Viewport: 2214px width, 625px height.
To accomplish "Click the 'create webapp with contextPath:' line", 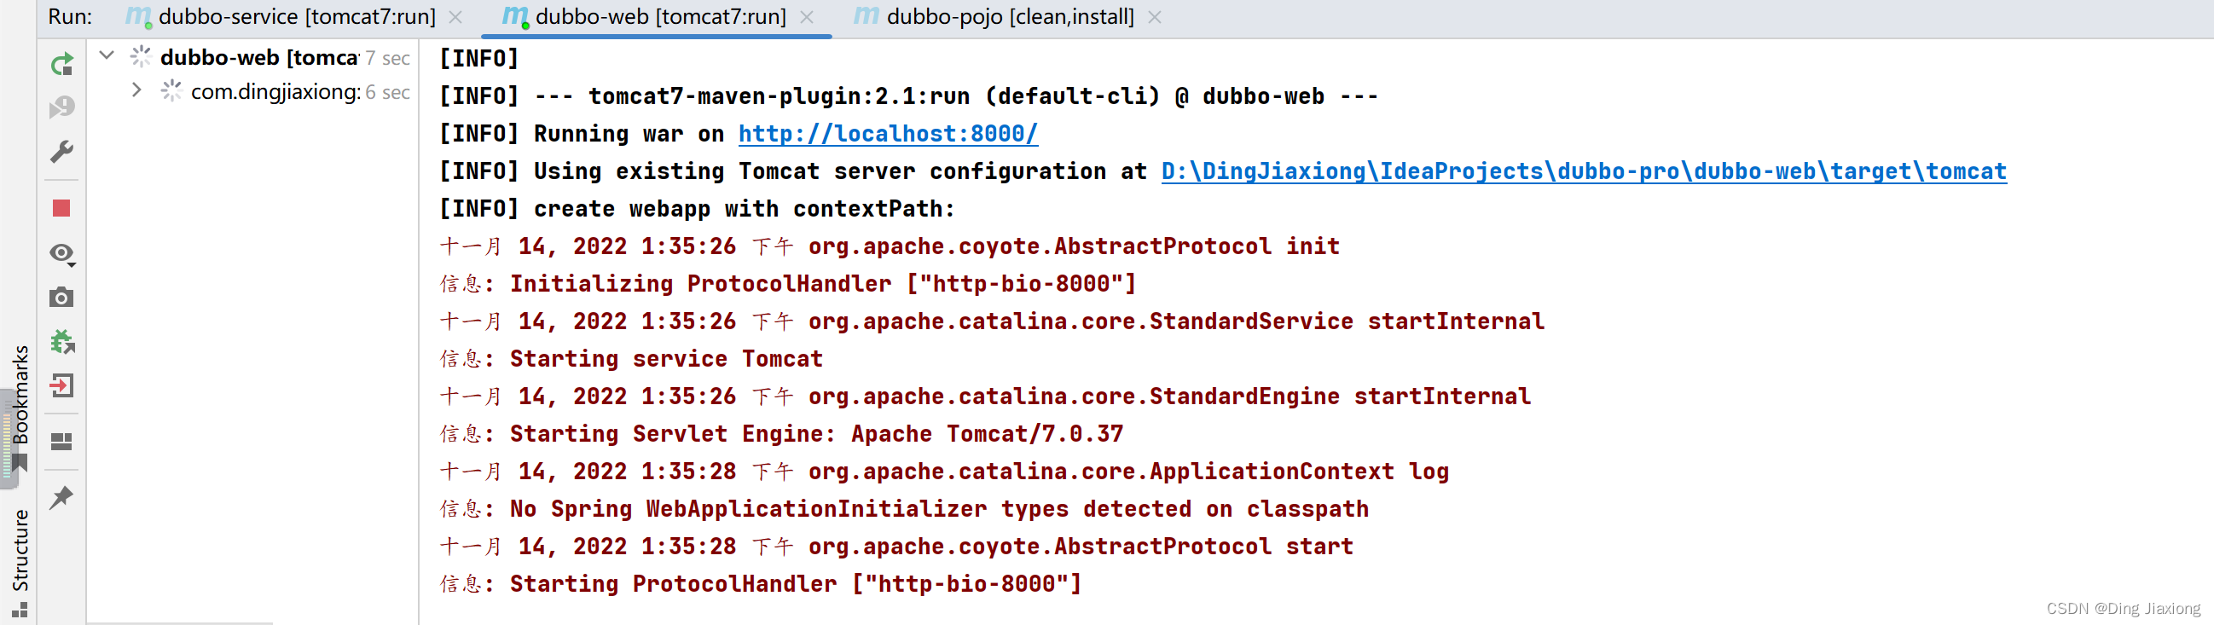I will pyautogui.click(x=697, y=209).
